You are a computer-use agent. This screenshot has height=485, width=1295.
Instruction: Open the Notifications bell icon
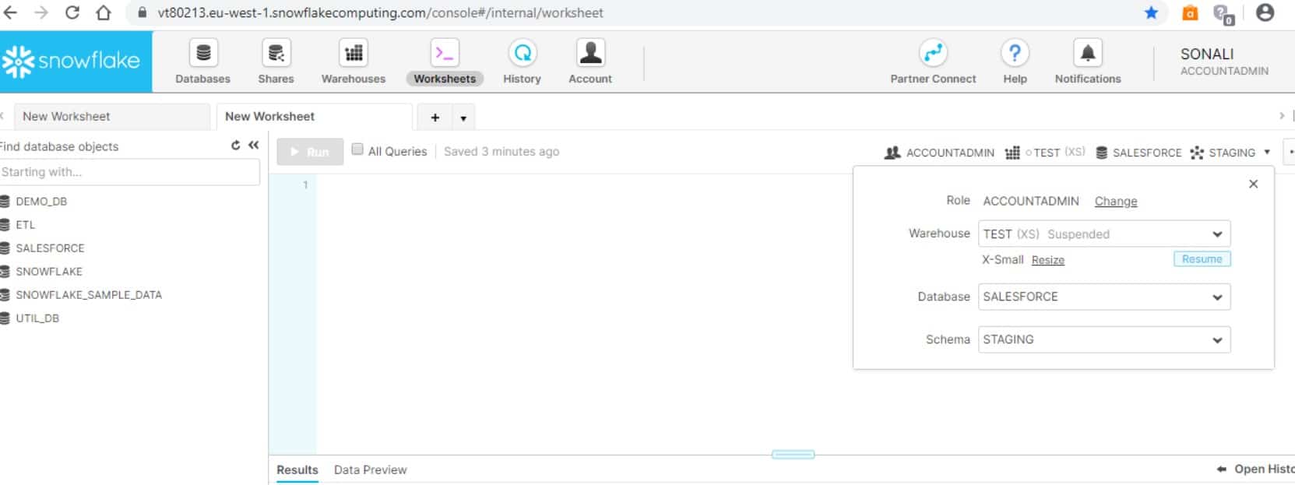pos(1088,53)
